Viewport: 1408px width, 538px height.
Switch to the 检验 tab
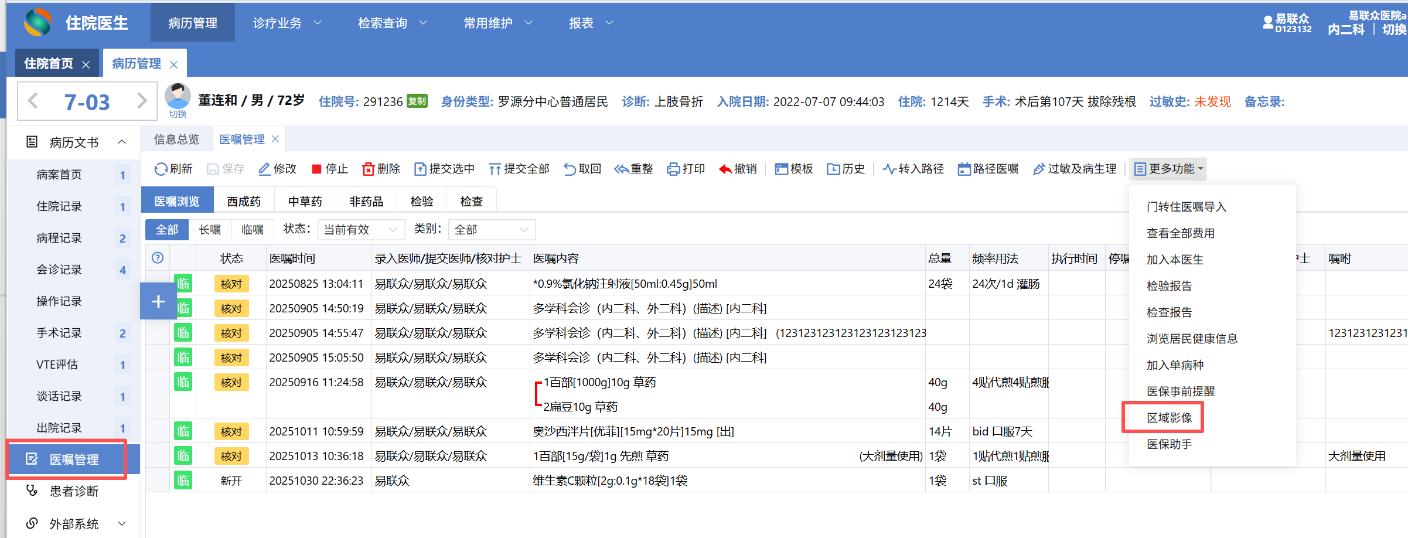422,202
